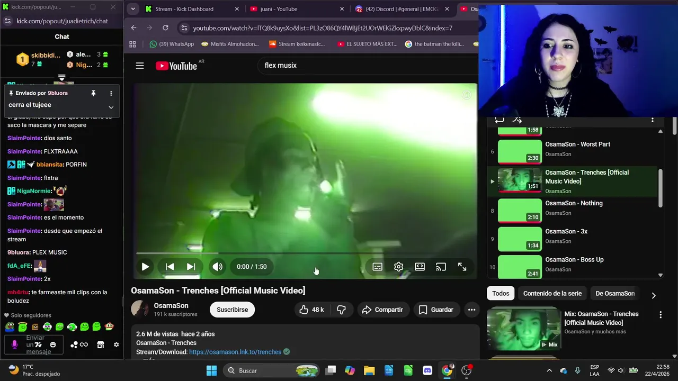Save the video with Guardar
678x381 pixels.
click(436, 310)
